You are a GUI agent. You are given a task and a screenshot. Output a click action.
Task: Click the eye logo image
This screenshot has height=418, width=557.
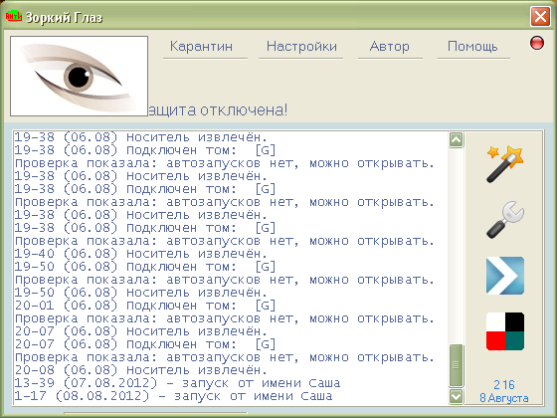[x=79, y=76]
